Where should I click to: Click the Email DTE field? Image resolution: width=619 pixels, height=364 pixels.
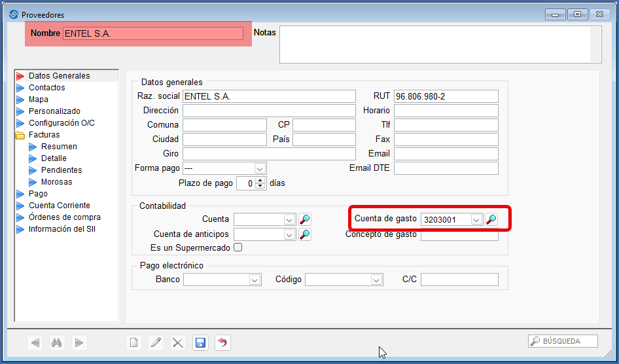[446, 168]
